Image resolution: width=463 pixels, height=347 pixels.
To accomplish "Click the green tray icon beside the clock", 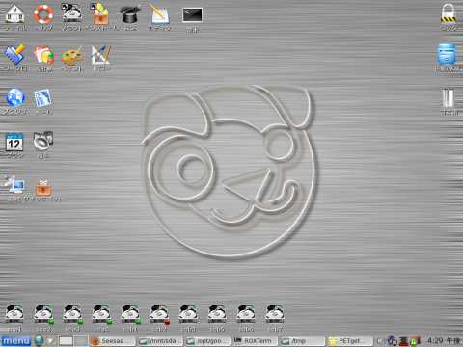I will (415, 341).
